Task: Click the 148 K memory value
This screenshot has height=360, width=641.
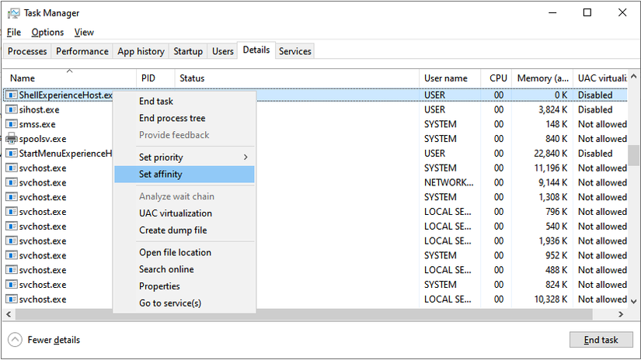Action: point(556,124)
